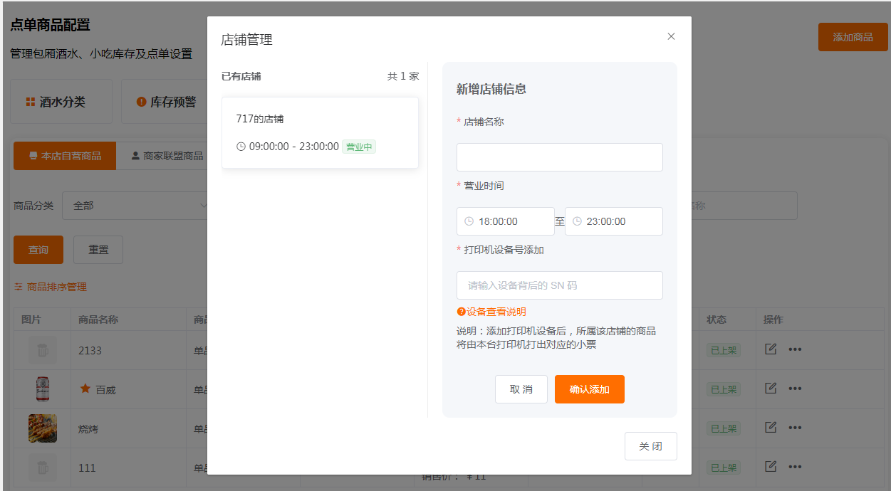Expand the 商品分类 dropdown showing 全部
This screenshot has width=891, height=491.
137,205
